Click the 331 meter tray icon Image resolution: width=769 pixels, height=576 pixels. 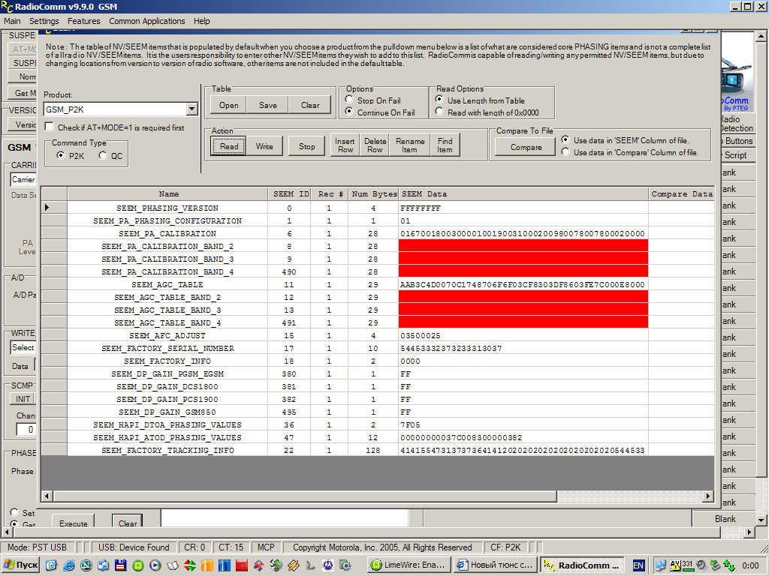(x=688, y=564)
